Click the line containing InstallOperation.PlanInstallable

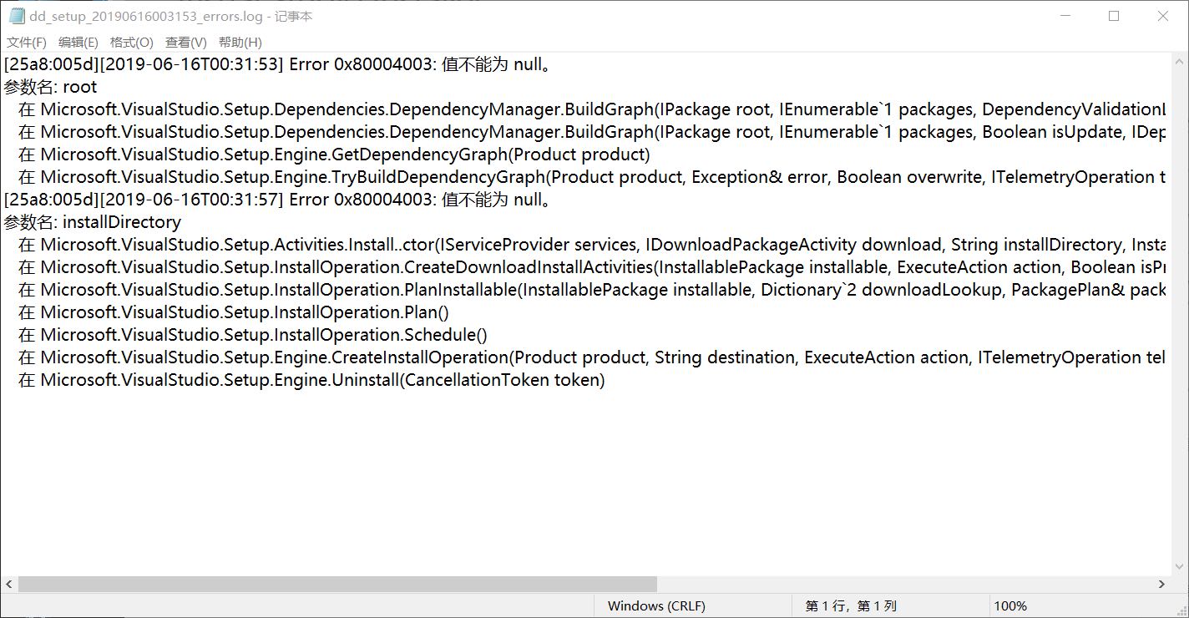[592, 290]
